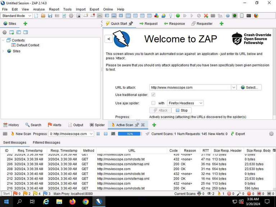The height and width of the screenshot is (207, 276).
Task: Enable the Use ajax spider checkbox
Action: pos(153,103)
